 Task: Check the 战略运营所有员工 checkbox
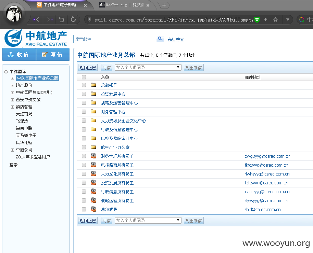(84, 200)
